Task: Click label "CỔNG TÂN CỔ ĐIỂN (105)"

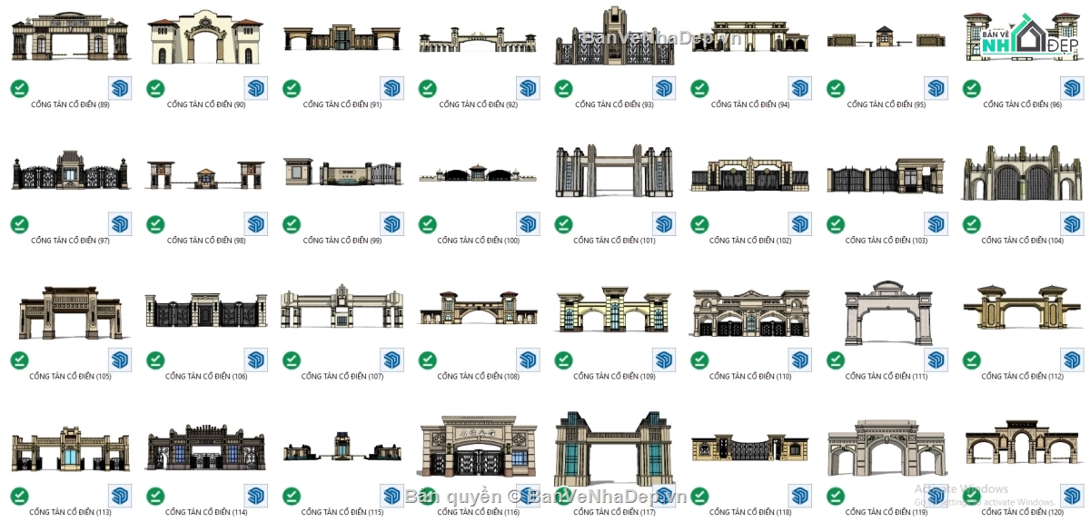Action: 71,377
